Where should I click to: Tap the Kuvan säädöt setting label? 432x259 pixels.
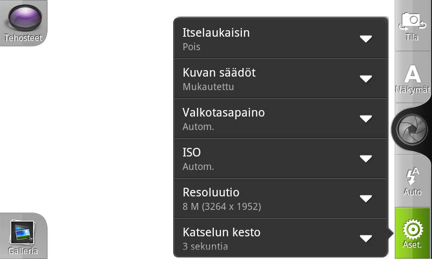pos(219,73)
